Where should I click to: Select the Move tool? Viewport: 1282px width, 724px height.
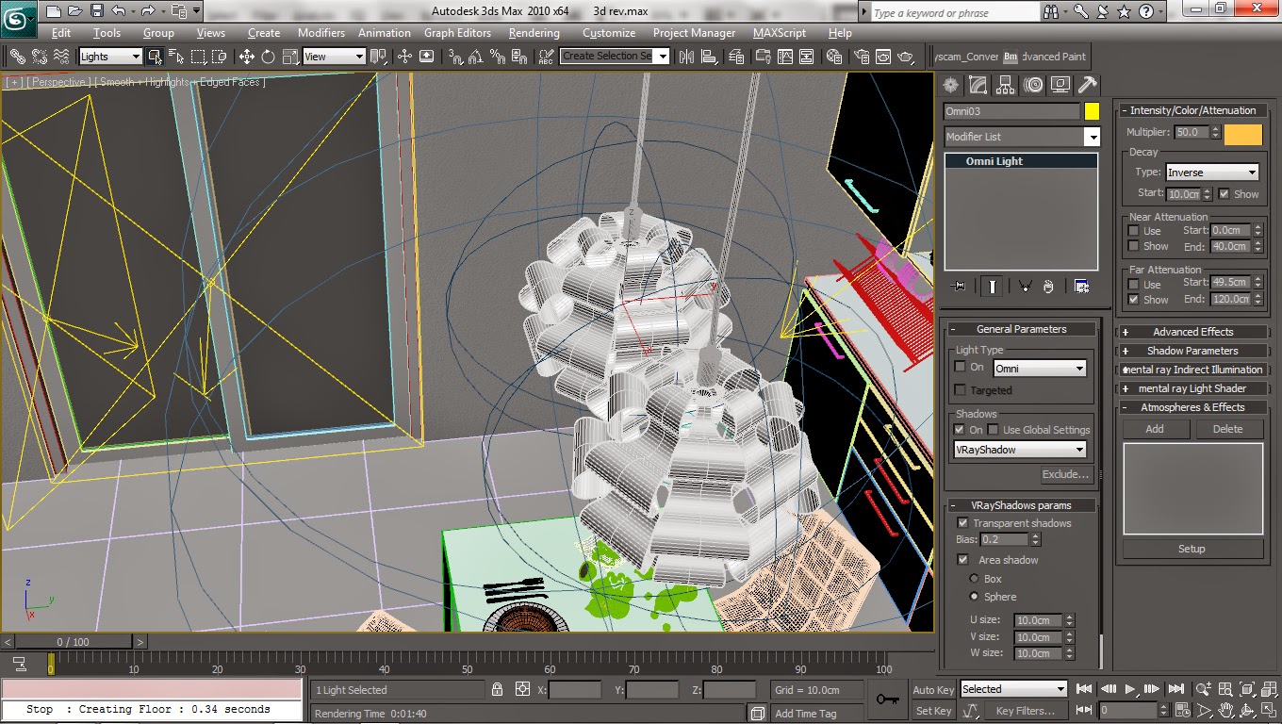[247, 57]
